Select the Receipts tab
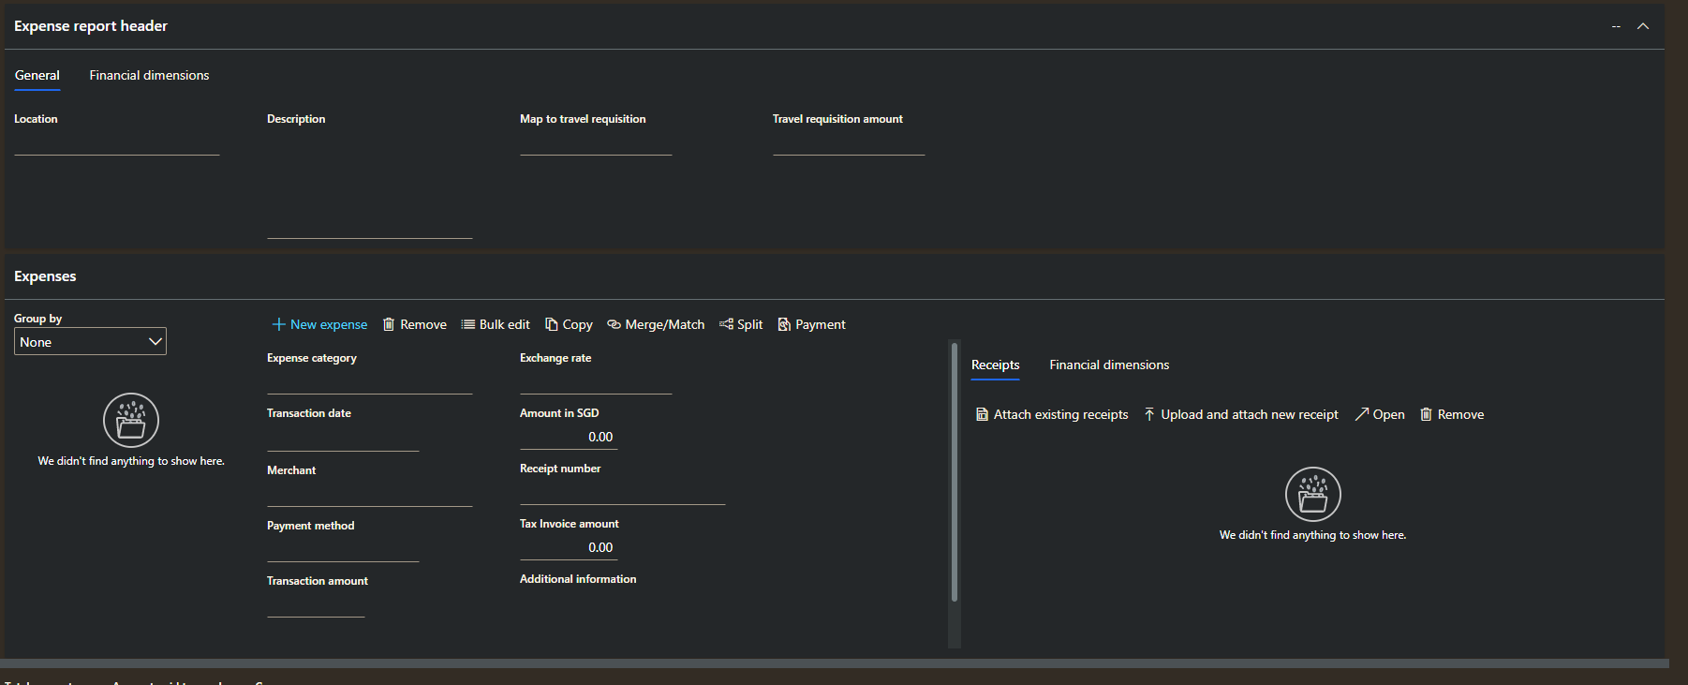Screen dimensions: 1688x685 point(995,365)
